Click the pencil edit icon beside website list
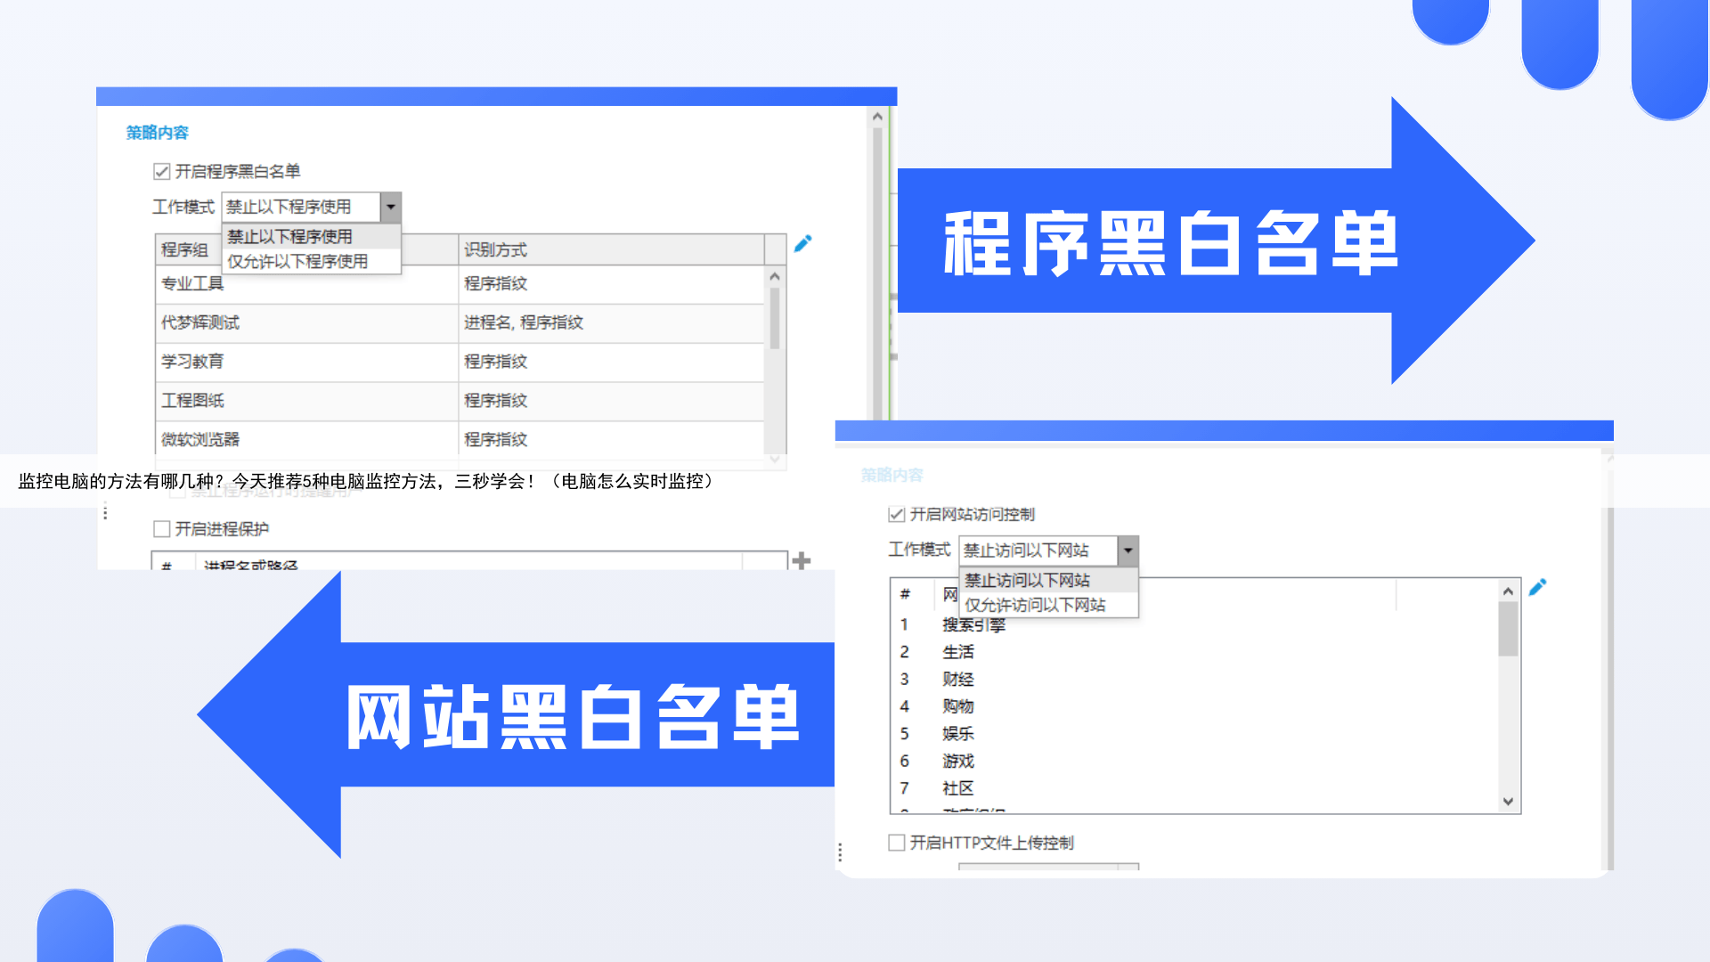This screenshot has height=962, width=1710. click(1537, 588)
